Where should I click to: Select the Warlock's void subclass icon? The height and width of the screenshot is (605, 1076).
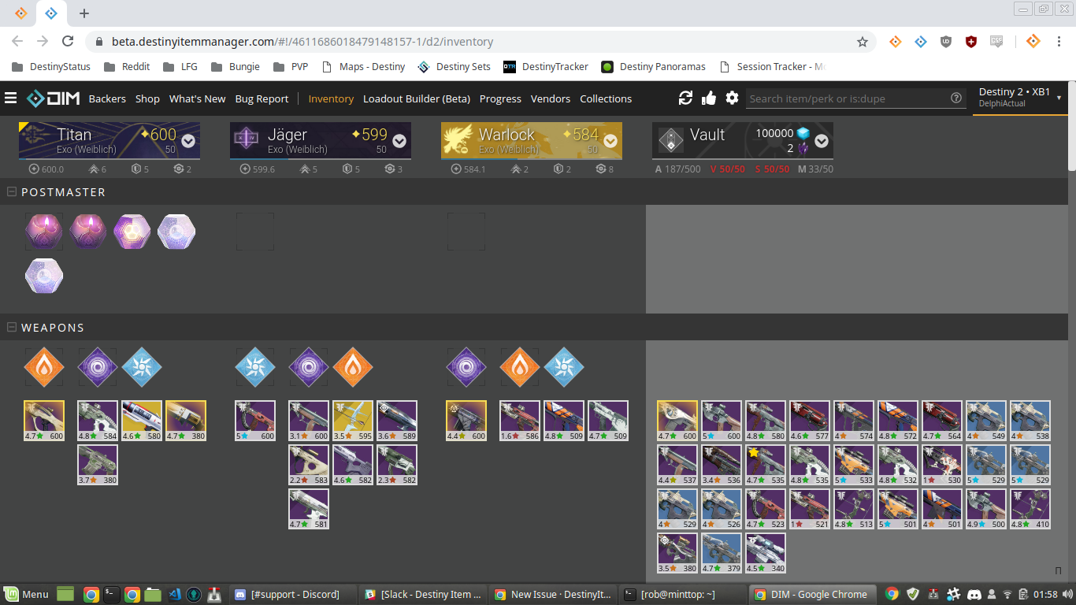466,366
